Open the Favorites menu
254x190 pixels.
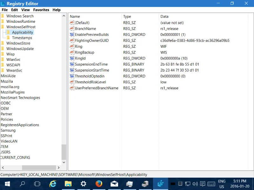pyautogui.click(x=41, y=10)
